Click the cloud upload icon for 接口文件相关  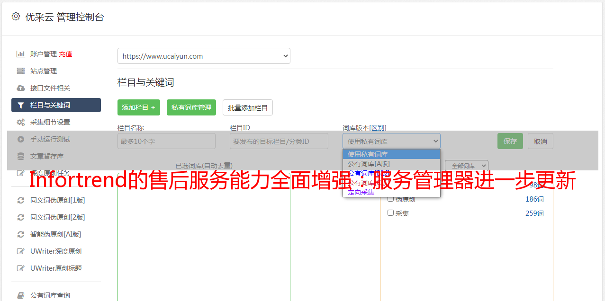pos(21,88)
